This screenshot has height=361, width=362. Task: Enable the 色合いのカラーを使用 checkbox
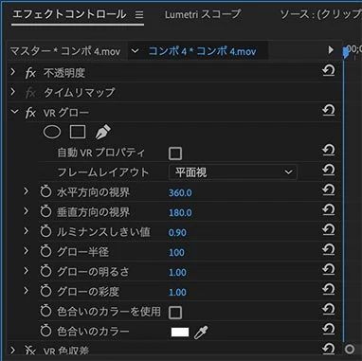175,313
